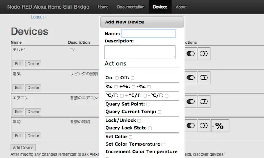
Task: Enable the %: percentage checkbox
Action: click(116, 87)
